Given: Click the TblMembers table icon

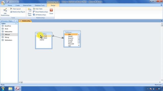Looking at the screenshot, I should click(3, 40).
